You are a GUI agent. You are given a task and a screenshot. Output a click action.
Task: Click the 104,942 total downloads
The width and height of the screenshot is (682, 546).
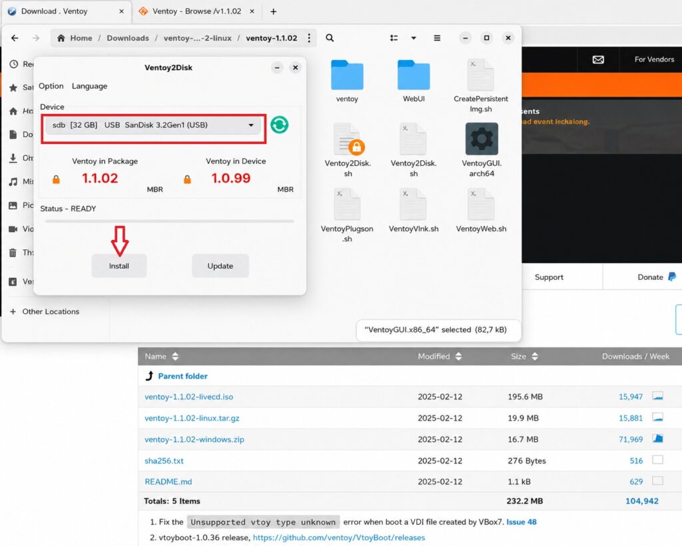[642, 501]
